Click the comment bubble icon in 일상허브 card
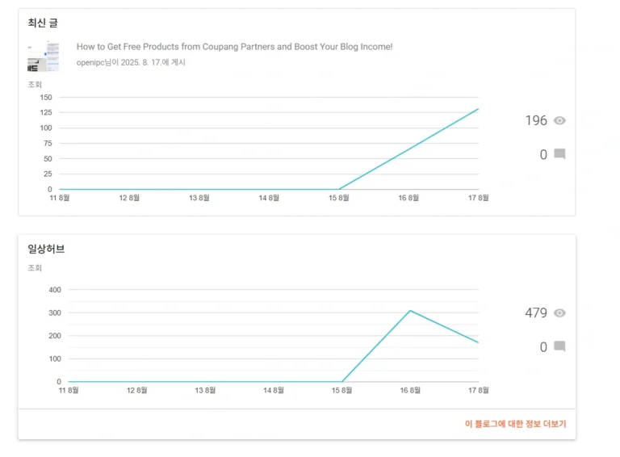The width and height of the screenshot is (620, 457). [x=559, y=346]
